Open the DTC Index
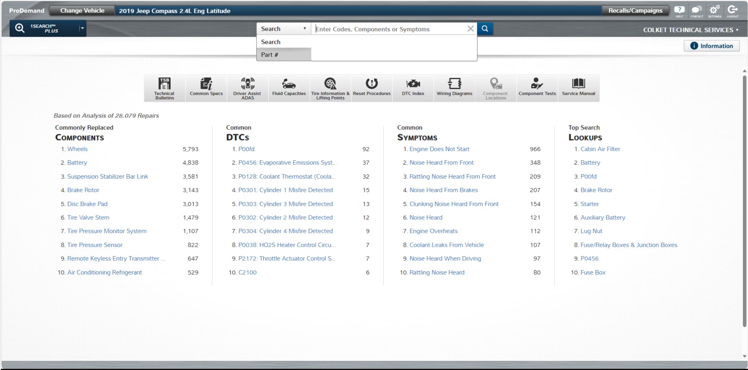Image resolution: width=748 pixels, height=370 pixels. [413, 88]
